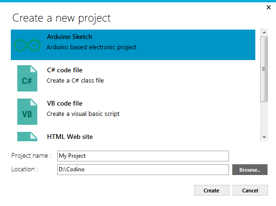
Task: Click the Create button
Action: pyautogui.click(x=212, y=191)
